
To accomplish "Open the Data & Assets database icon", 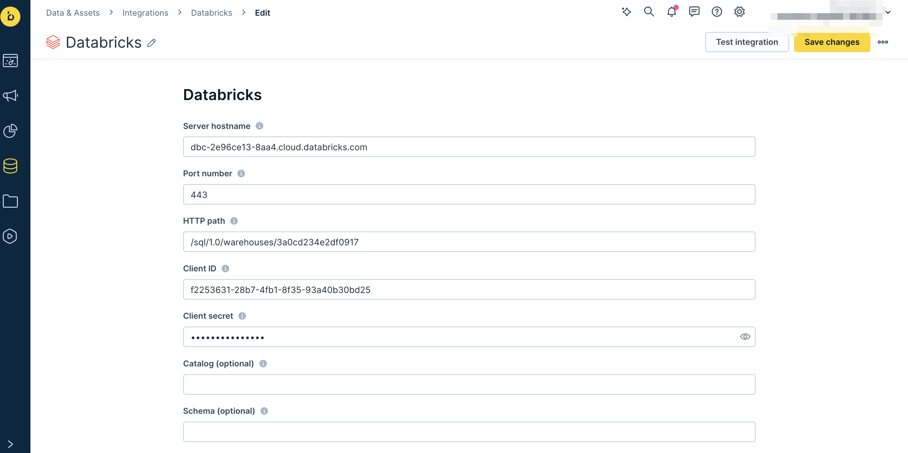I will click(11, 166).
